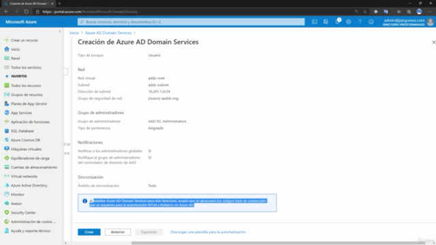
Task: Open Virtual networks icon
Action: (7, 176)
